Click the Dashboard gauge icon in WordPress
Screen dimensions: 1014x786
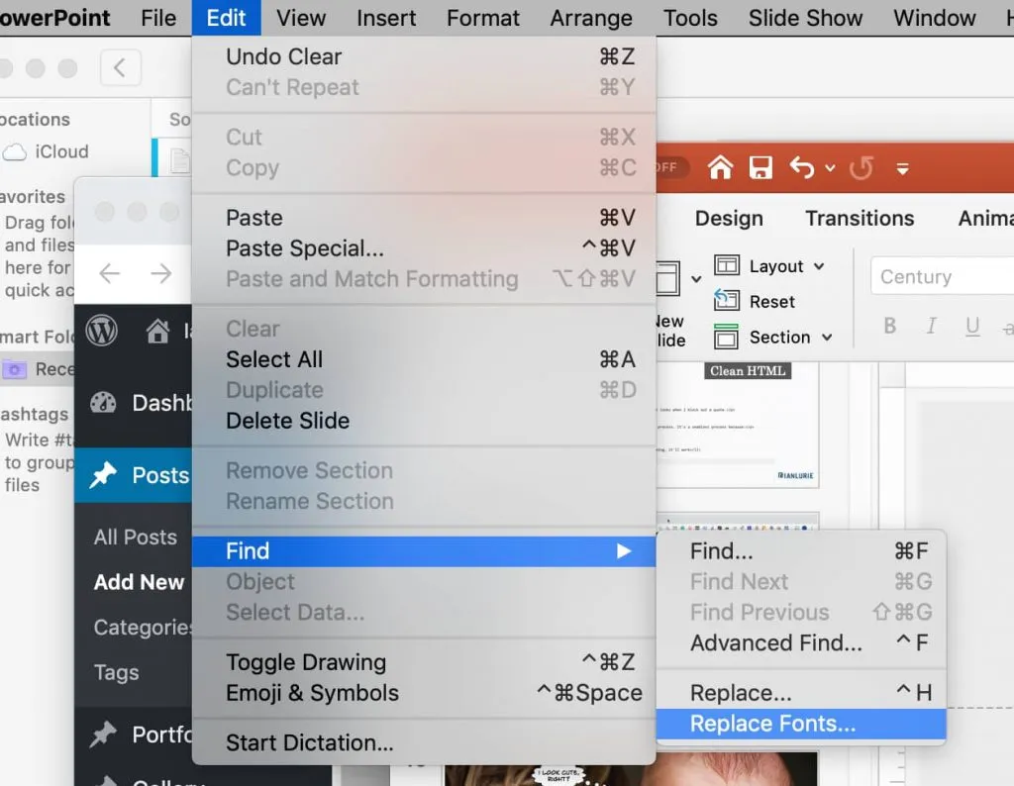pyautogui.click(x=103, y=403)
